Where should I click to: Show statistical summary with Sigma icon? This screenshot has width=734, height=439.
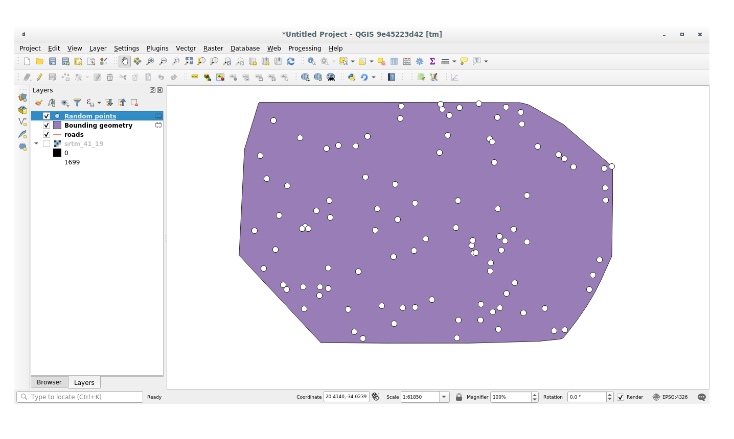click(432, 61)
